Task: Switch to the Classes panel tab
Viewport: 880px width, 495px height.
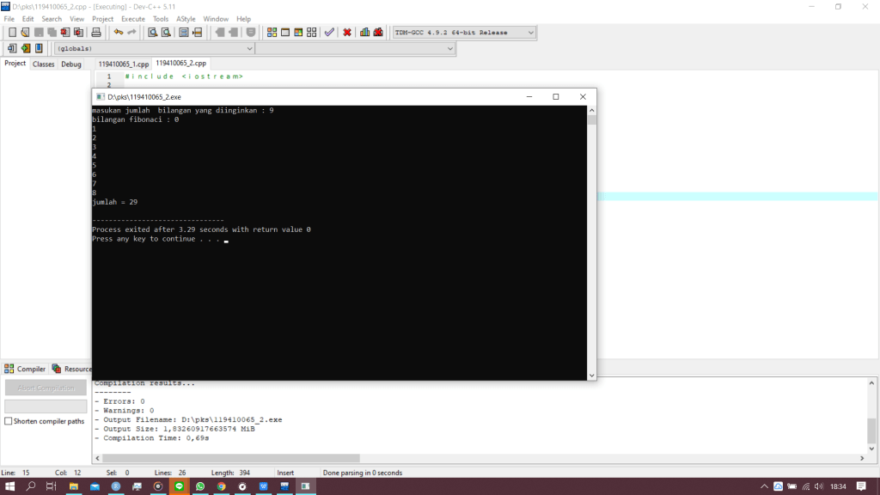Action: [x=43, y=64]
